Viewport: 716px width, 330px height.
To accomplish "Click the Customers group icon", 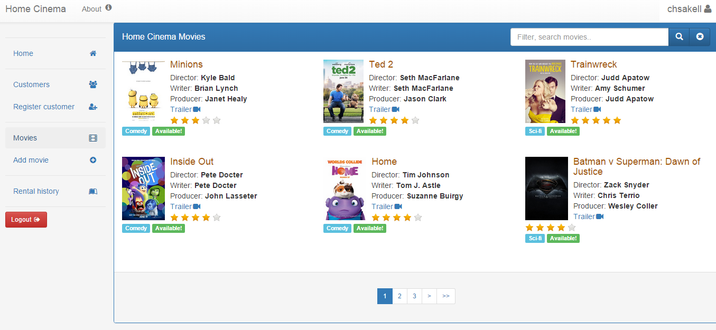I will [93, 84].
